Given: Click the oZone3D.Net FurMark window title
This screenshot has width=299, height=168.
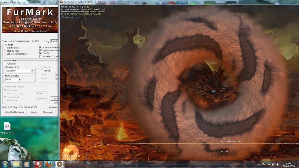Looking at the screenshot, I should point(86,2).
